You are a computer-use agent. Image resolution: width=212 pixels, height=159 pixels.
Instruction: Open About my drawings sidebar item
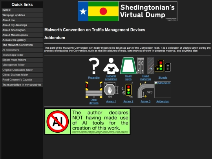[22, 25]
